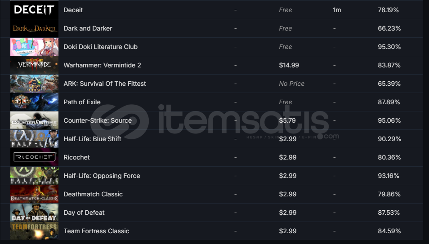Open the Counter-Strike: Source banner image
The width and height of the screenshot is (429, 244).
34,120
